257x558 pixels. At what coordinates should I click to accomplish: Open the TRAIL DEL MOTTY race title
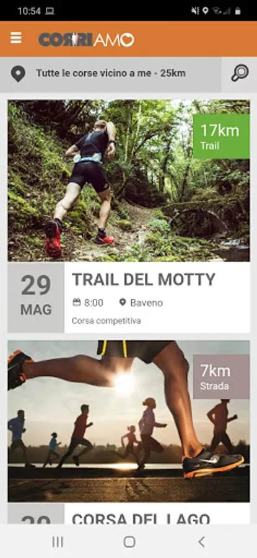144,280
